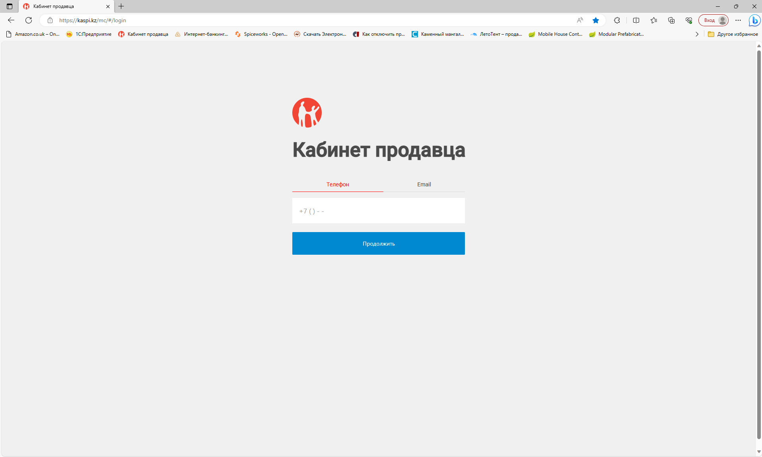Click the Kaspi seller logo on the page

click(306, 112)
